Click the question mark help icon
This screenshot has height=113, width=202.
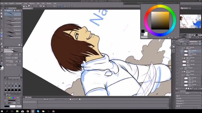click(71, 6)
